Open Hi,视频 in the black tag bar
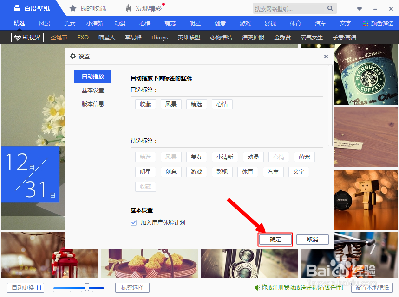The image size is (399, 297). pos(26,38)
